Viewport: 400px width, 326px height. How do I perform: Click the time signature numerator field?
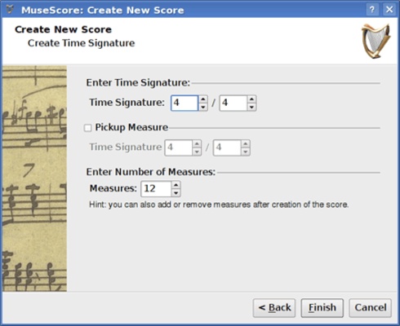pos(184,103)
